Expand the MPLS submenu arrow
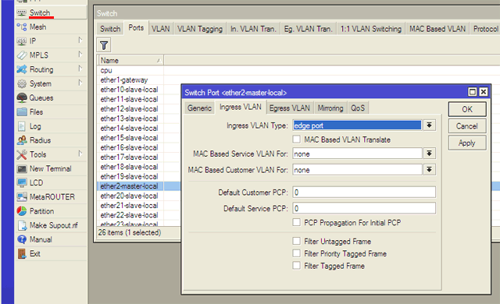500x304 pixels. (x=80, y=55)
